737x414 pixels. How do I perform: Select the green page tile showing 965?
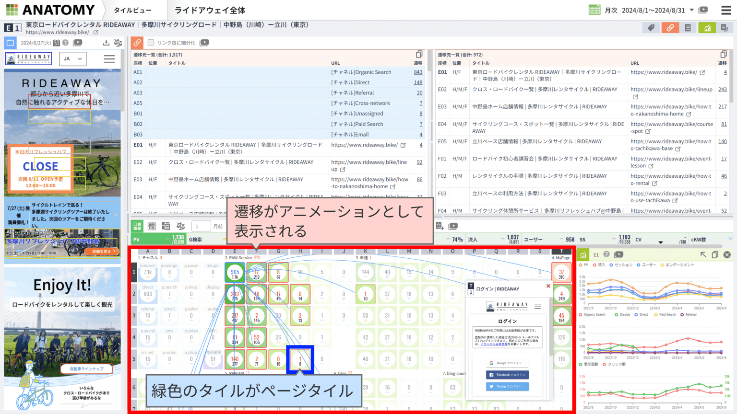coord(235,272)
